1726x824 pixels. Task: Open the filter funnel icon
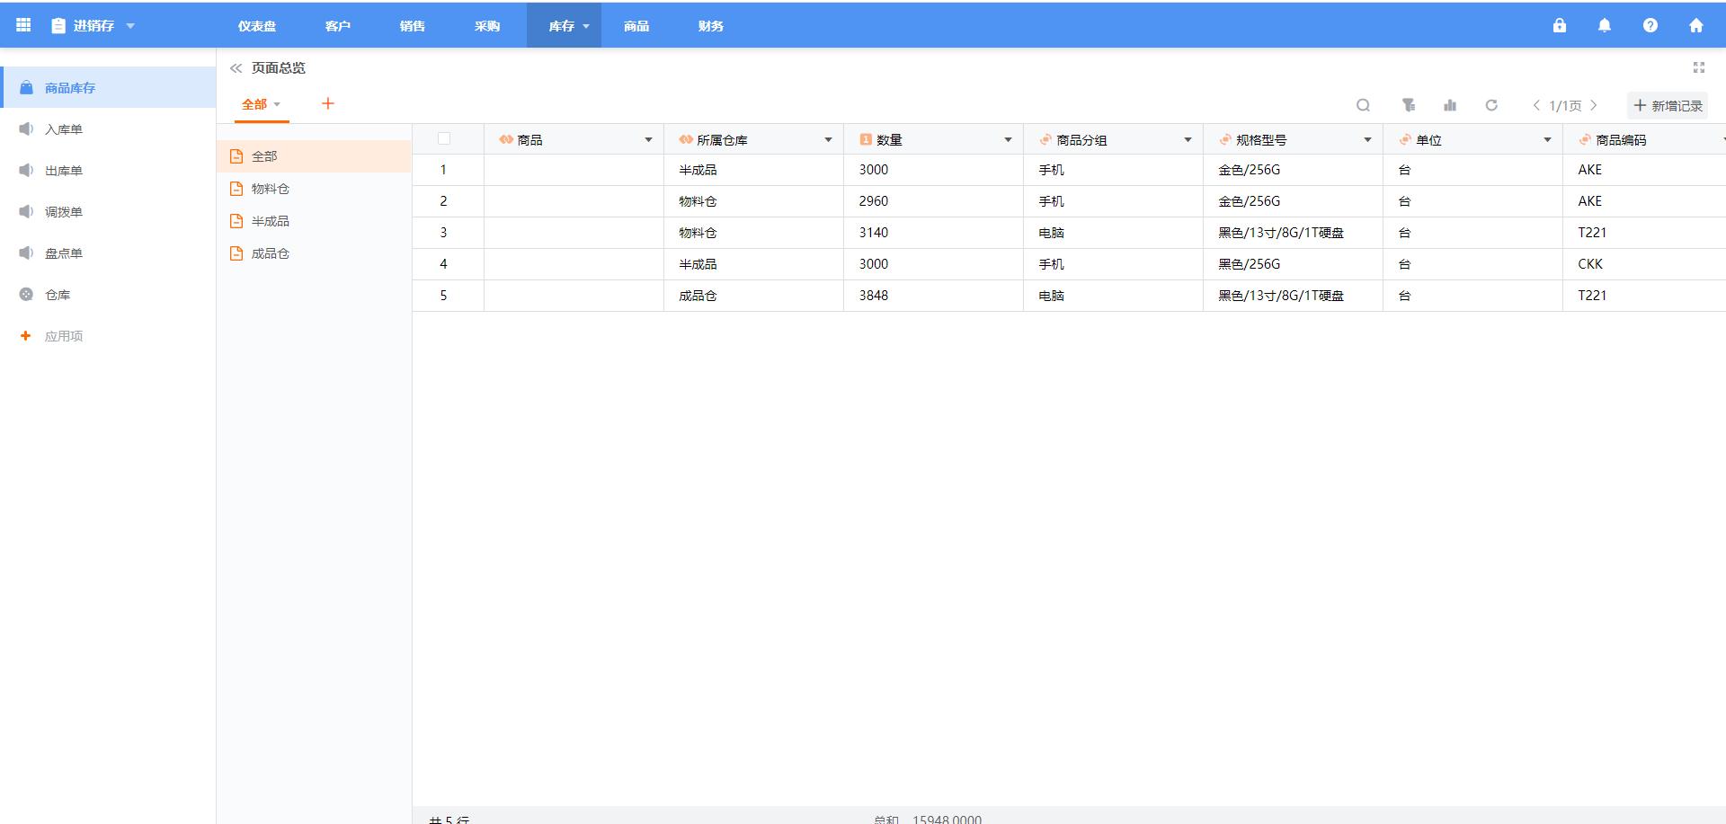(x=1408, y=105)
